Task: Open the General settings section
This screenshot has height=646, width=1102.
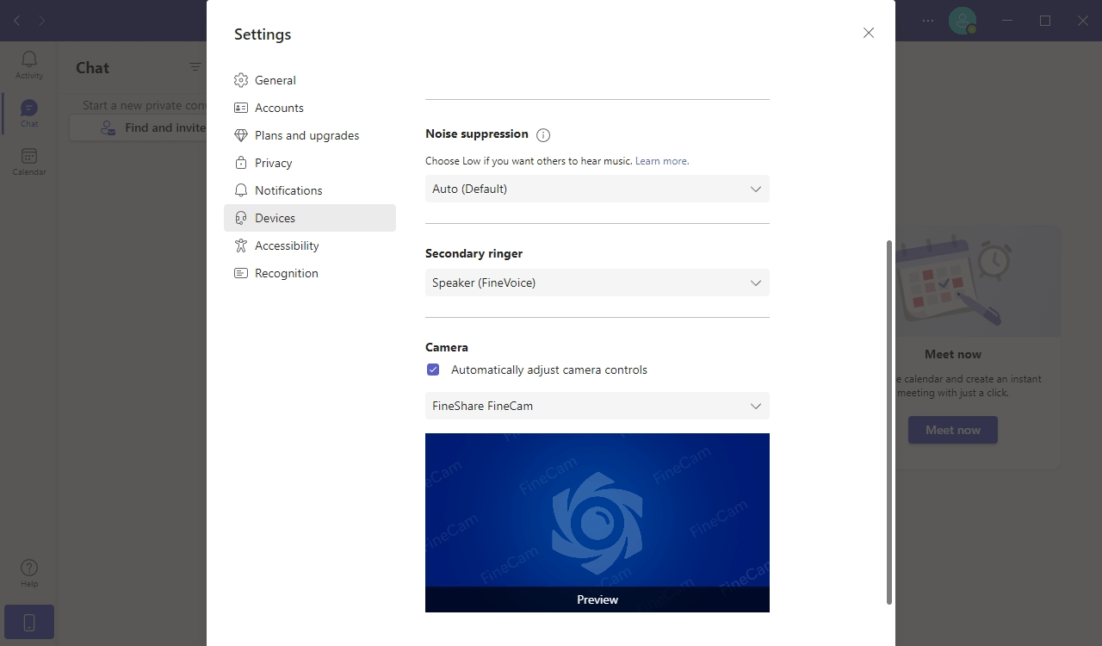Action: point(310,80)
